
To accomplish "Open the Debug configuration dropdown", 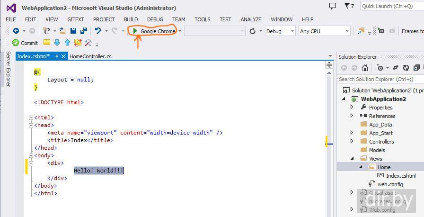I will pyautogui.click(x=280, y=31).
